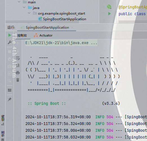Toggle scroll to end of console
This screenshot has height=141, width=147.
coord(18,65)
